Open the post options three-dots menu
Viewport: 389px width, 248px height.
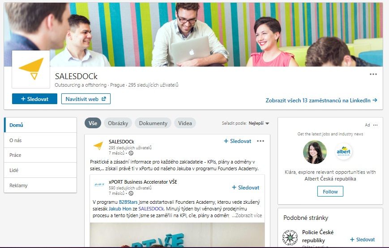tap(261, 141)
